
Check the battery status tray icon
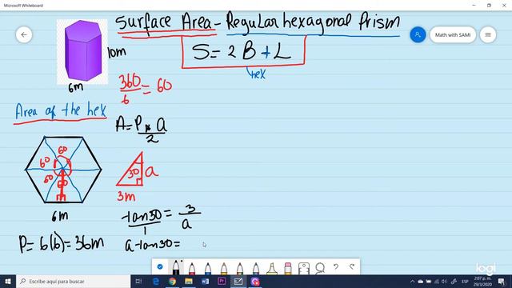[429, 281]
